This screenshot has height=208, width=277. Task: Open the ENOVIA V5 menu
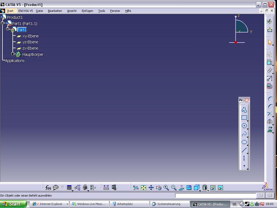(x=26, y=11)
